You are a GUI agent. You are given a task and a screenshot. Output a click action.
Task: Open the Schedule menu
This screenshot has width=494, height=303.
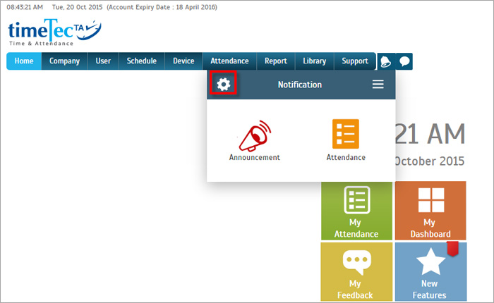141,61
